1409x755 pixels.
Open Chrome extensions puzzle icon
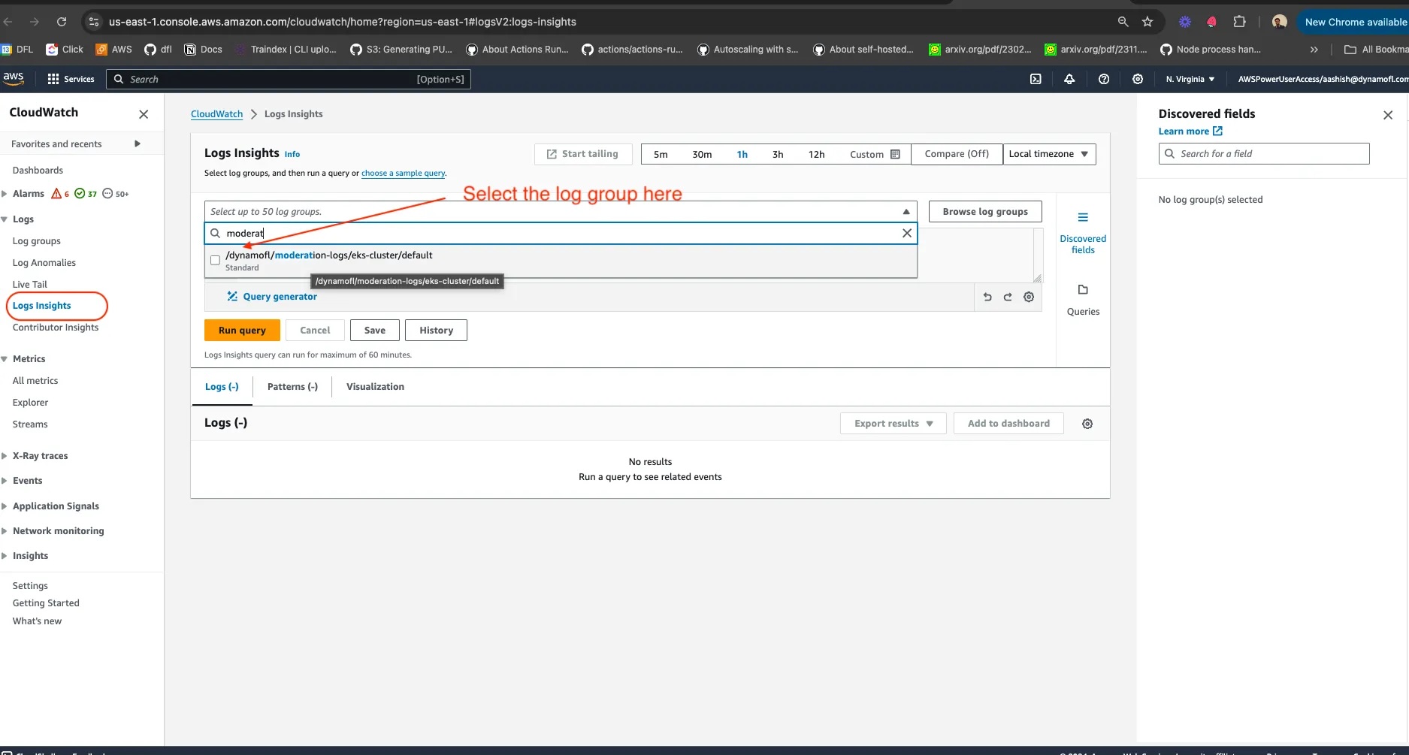click(1240, 22)
